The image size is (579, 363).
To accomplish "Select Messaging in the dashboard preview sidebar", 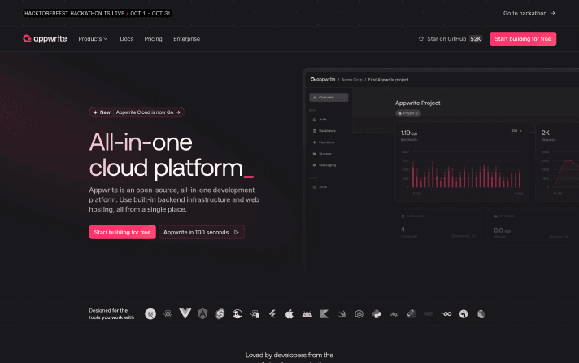I will click(x=324, y=165).
